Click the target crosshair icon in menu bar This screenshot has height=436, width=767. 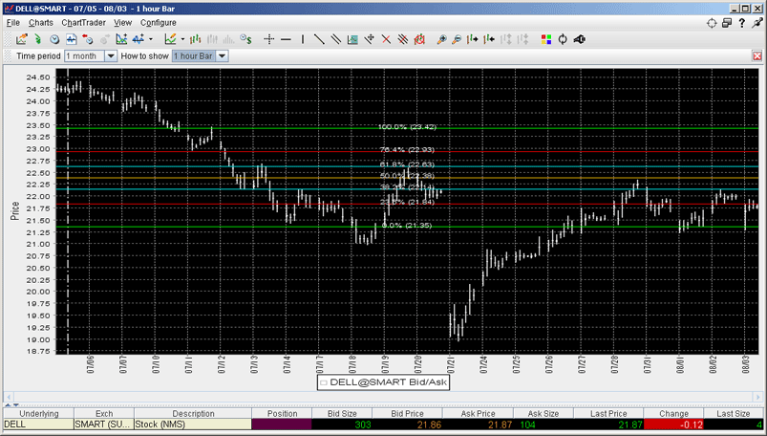tap(712, 23)
